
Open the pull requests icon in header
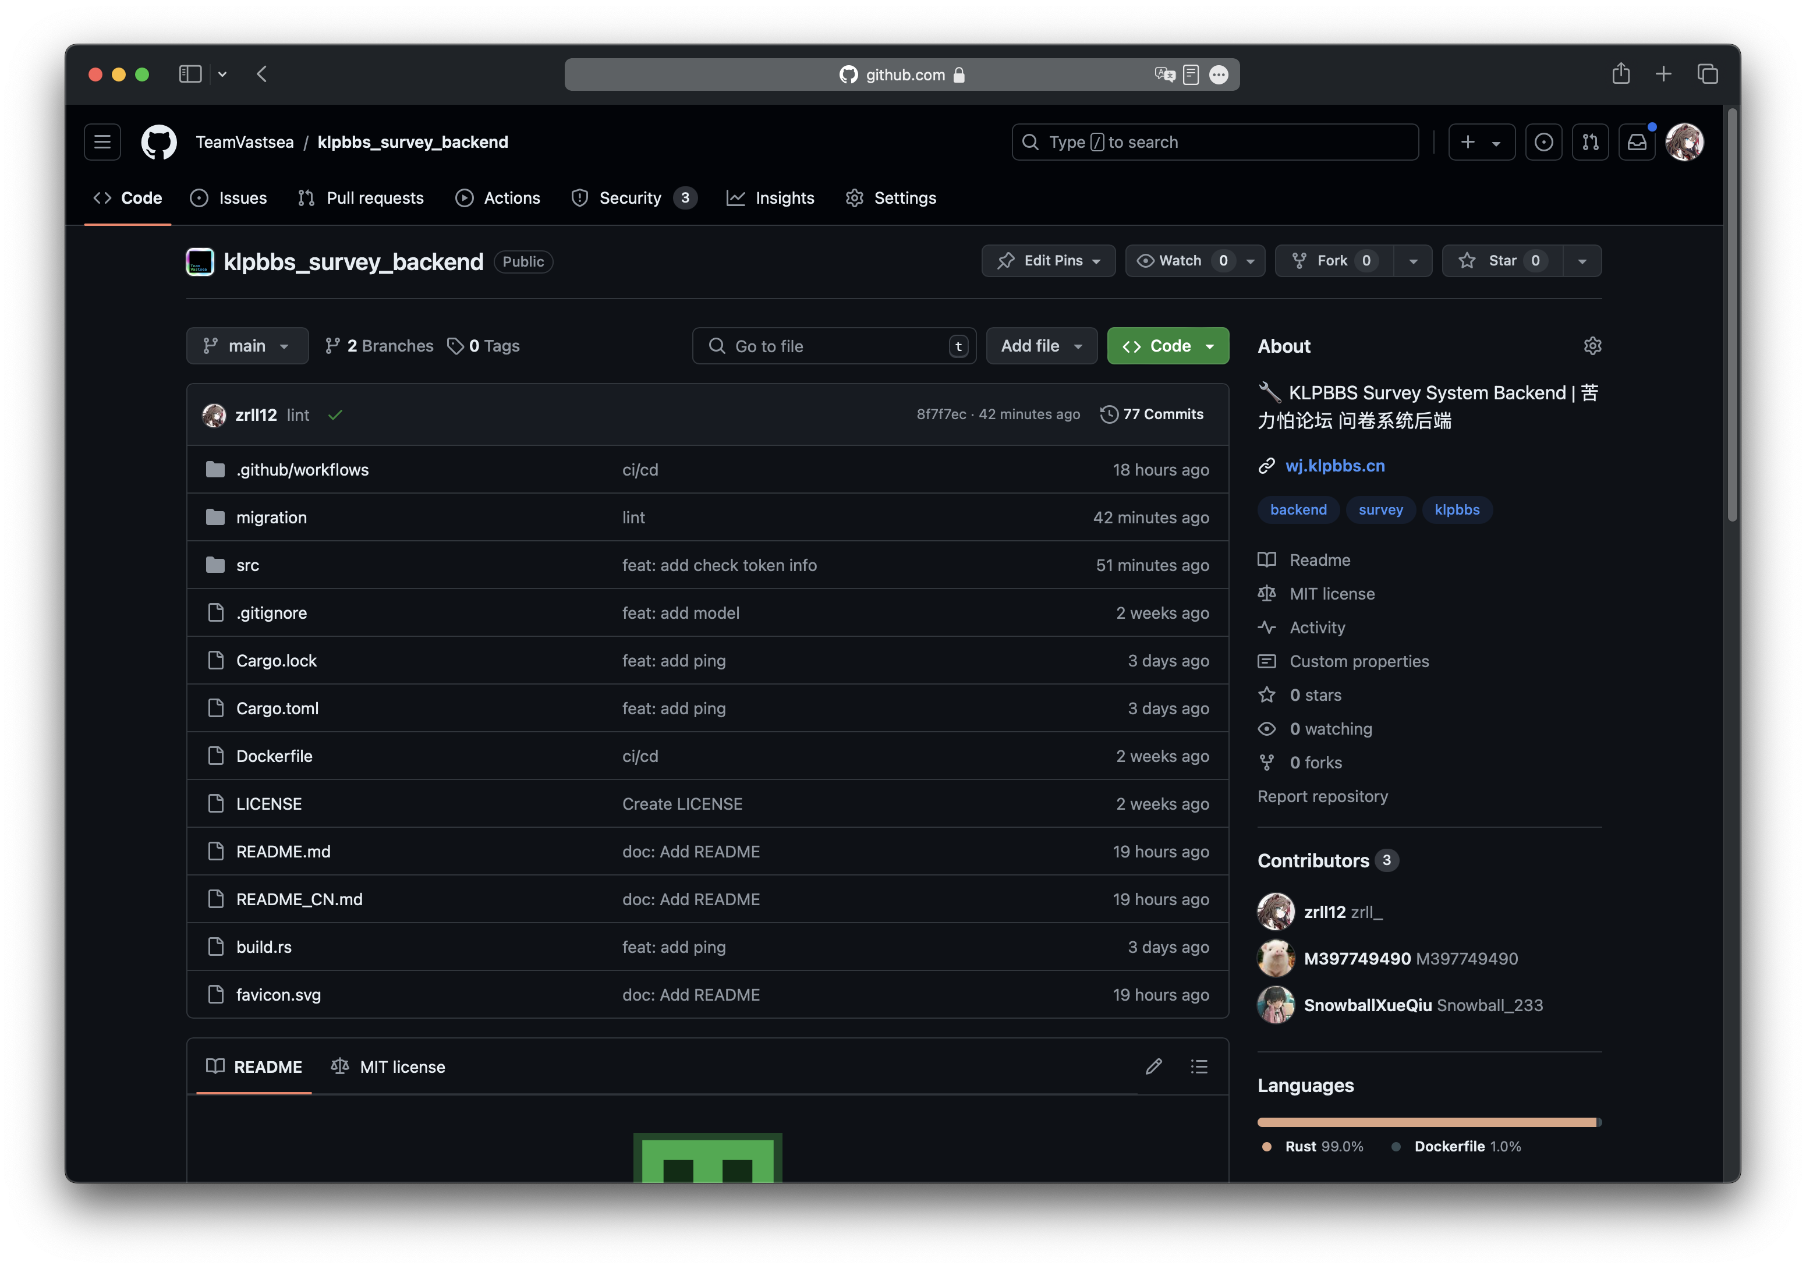tap(1591, 142)
